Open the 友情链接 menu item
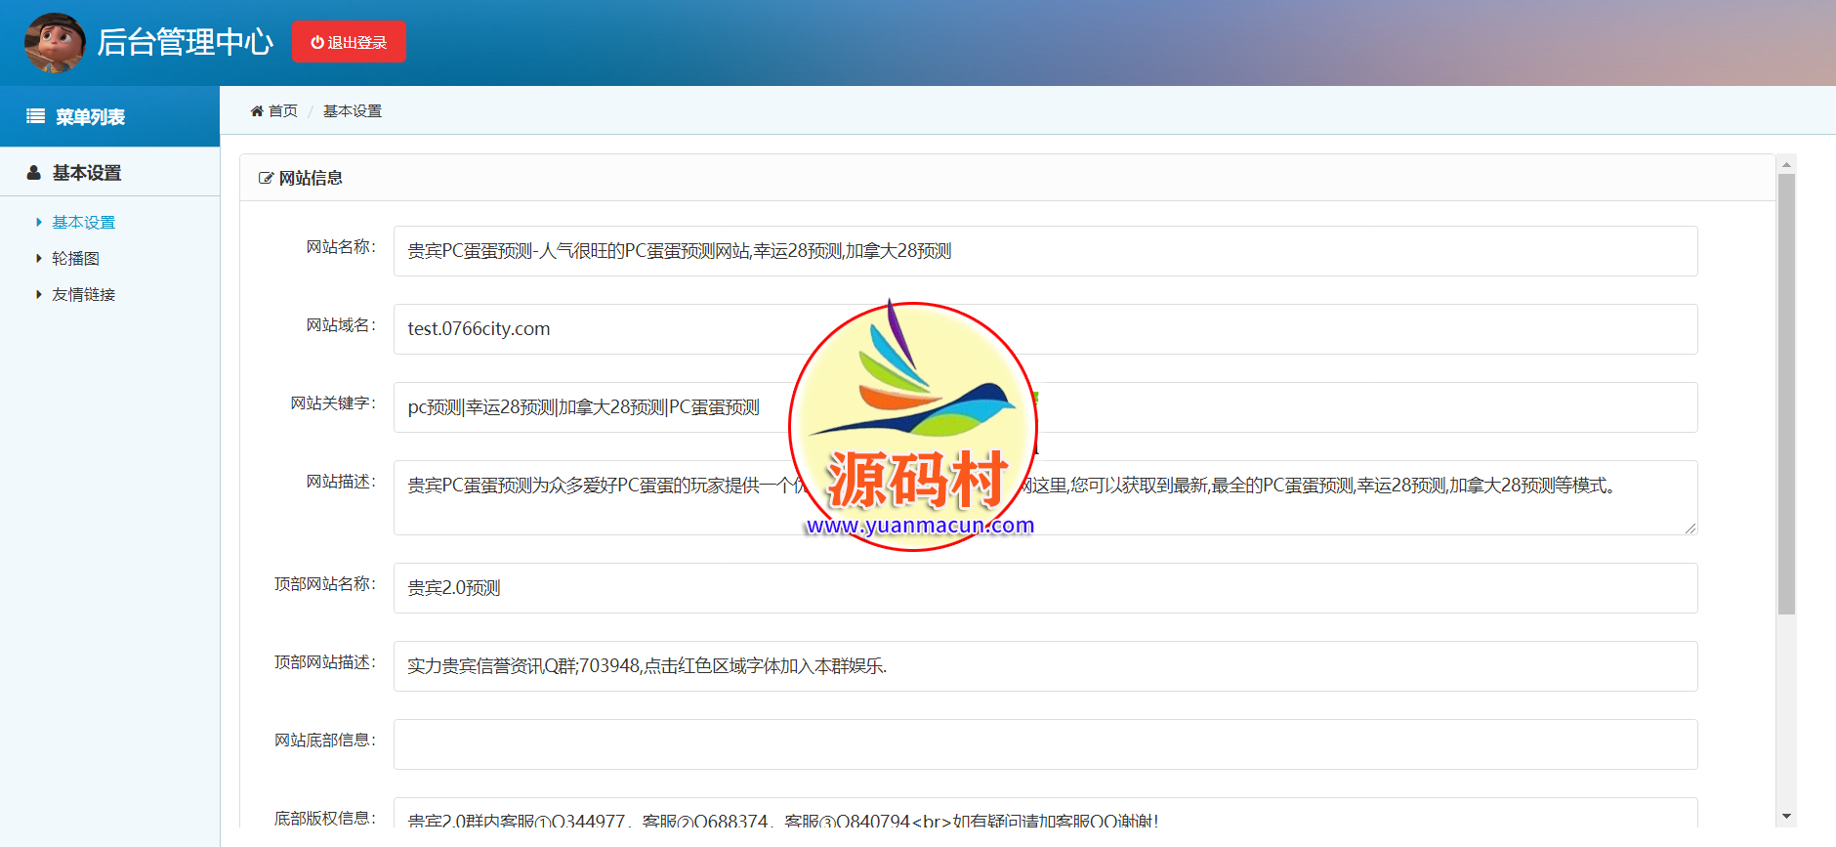1836x847 pixels. click(84, 295)
